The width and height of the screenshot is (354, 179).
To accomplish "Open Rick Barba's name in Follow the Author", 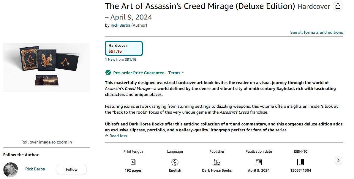I will coord(35,169).
